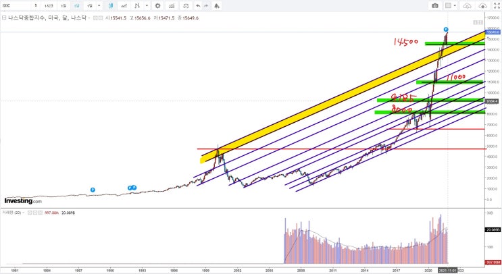
Task: Click the symbol search input field
Action: [x=16, y=6]
